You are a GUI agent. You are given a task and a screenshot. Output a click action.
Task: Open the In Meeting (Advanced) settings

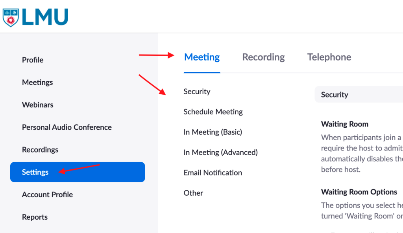coord(220,152)
